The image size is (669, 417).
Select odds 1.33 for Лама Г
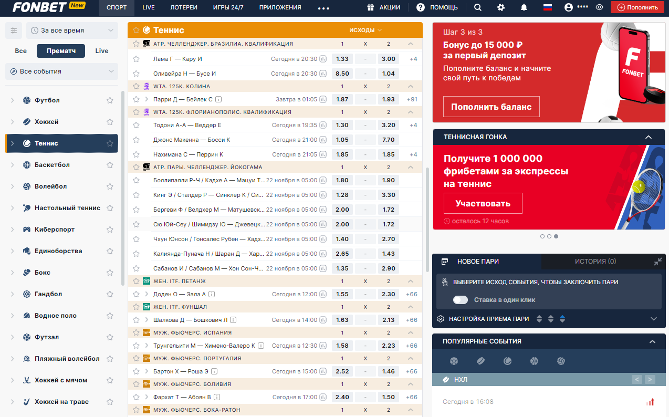point(342,59)
